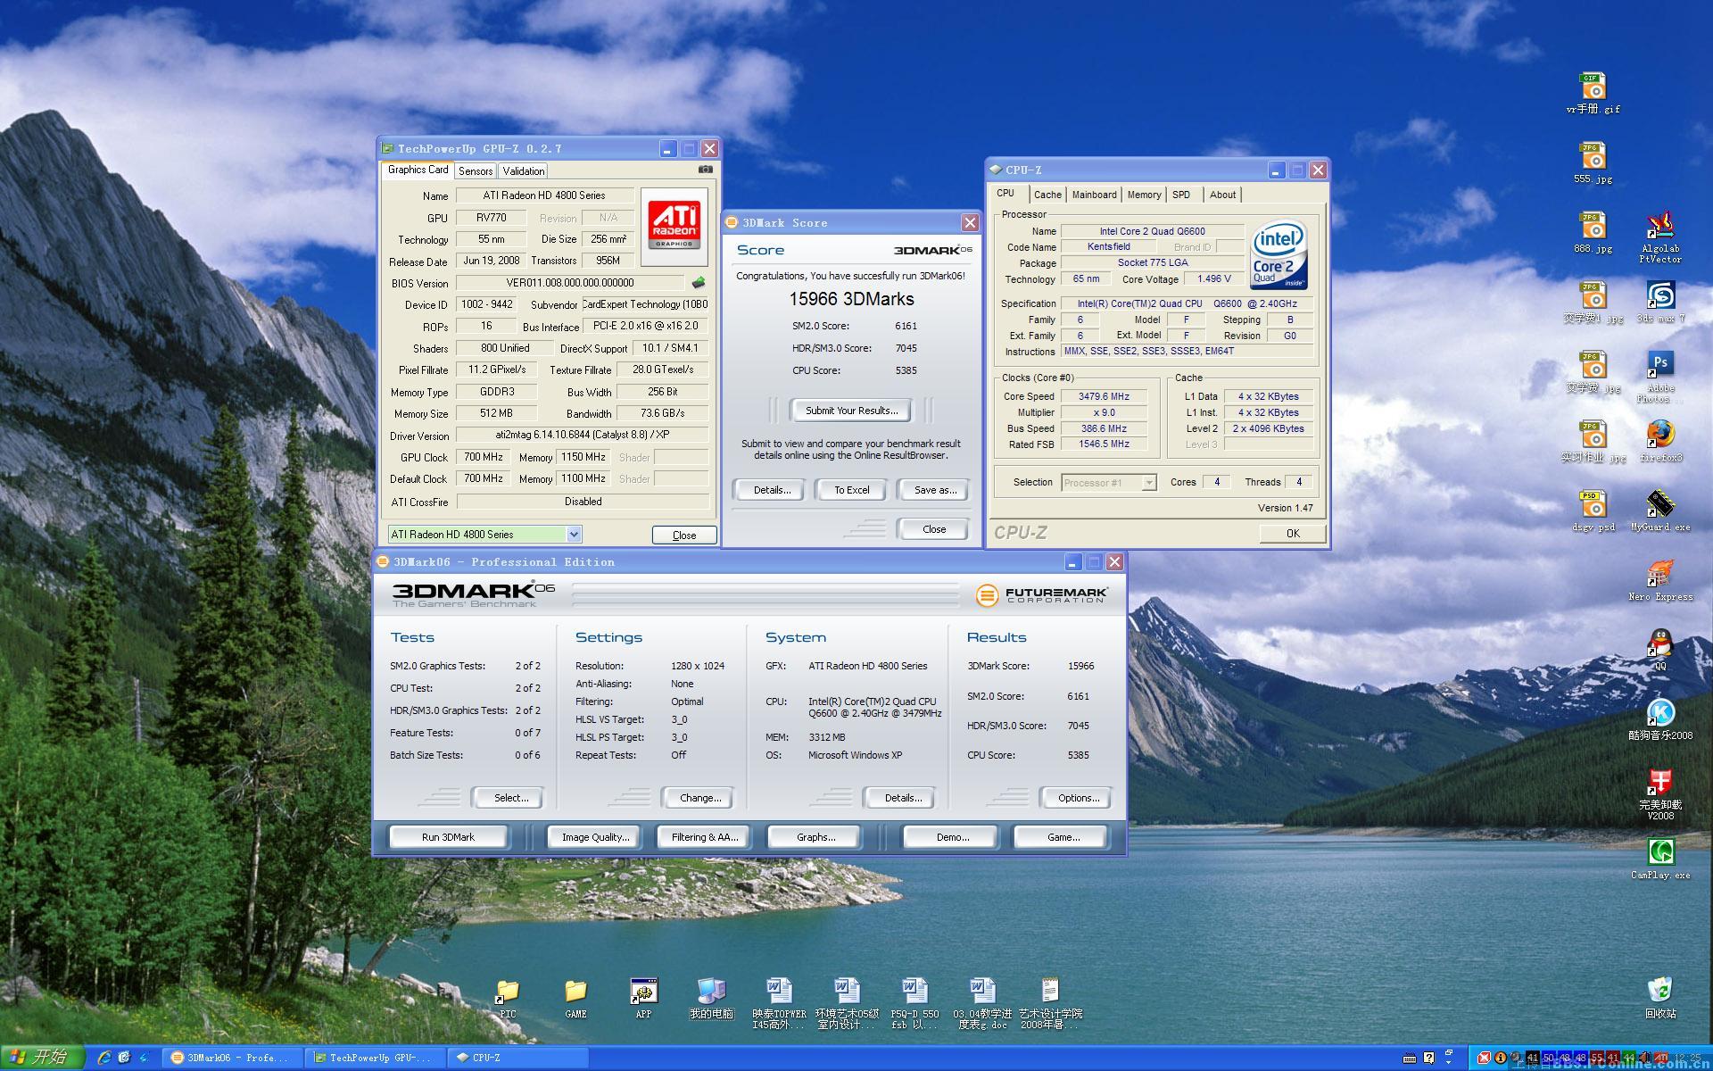This screenshot has height=1071, width=1713.
Task: Select the CamPlay.exe desktop icon
Action: pyautogui.click(x=1659, y=859)
